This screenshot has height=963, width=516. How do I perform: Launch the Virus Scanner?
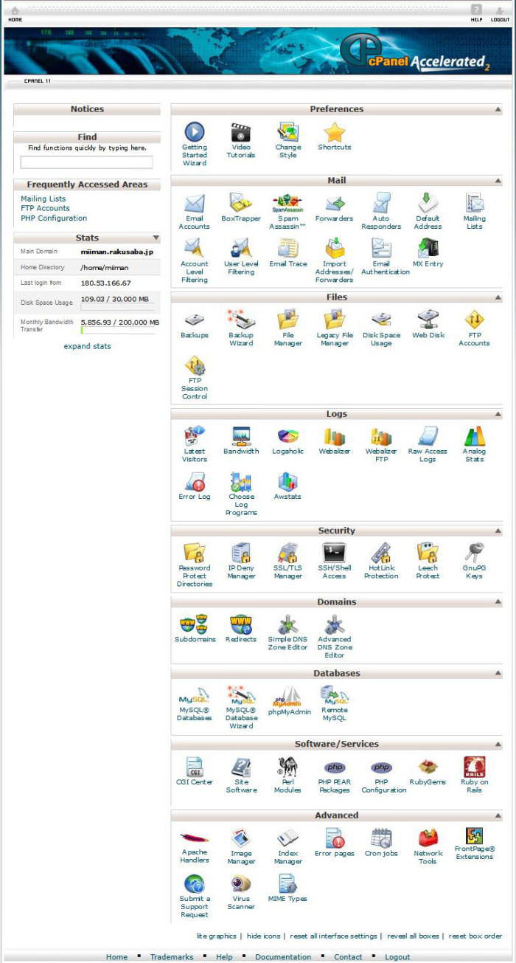click(241, 883)
